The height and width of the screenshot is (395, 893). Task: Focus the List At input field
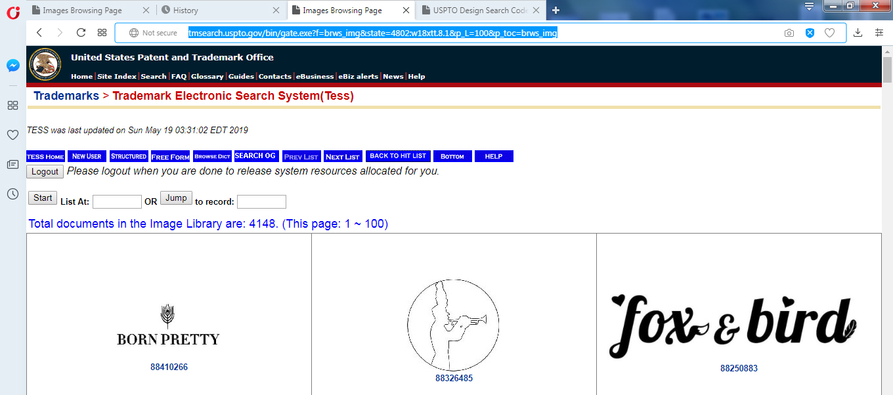coord(117,201)
